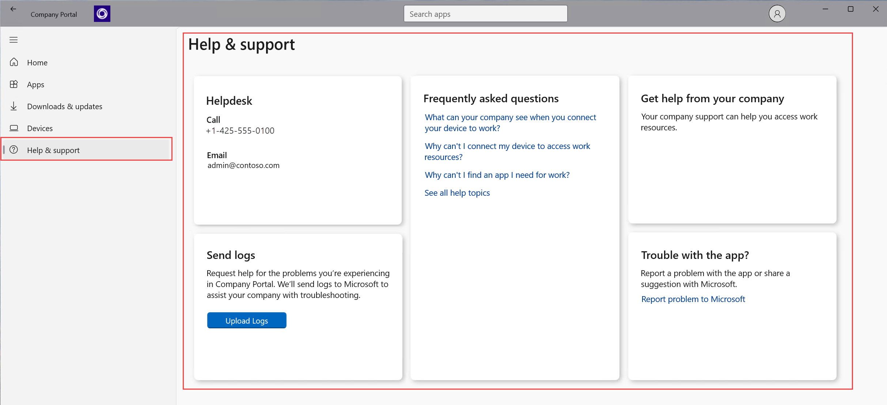The height and width of the screenshot is (405, 887).
Task: Click Get help from your company heading
Action: point(712,99)
